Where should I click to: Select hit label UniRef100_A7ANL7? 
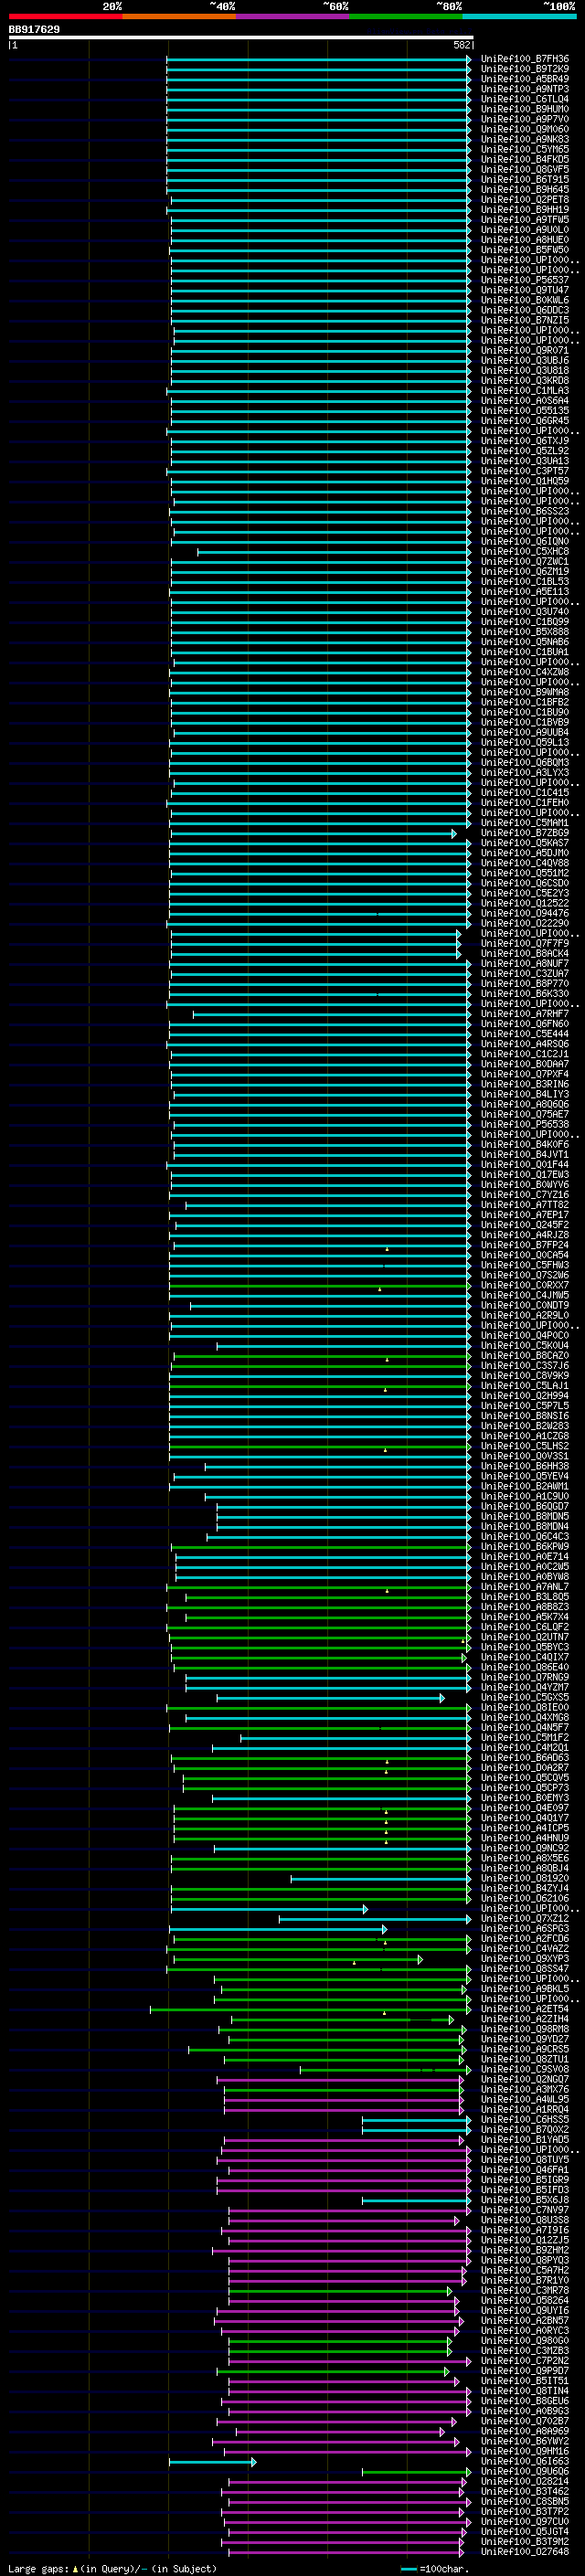point(525,1587)
